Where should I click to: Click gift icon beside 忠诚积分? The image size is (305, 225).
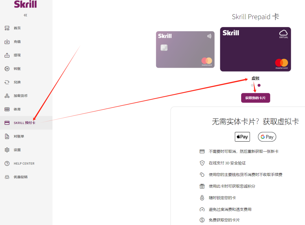(202, 186)
